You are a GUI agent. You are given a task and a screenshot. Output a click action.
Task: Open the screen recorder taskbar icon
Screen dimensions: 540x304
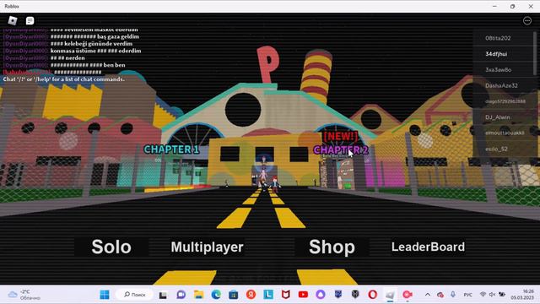[x=408, y=295]
